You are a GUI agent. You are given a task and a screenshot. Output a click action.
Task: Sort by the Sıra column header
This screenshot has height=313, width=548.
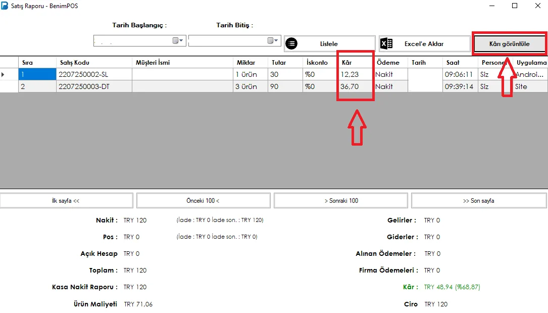point(37,63)
